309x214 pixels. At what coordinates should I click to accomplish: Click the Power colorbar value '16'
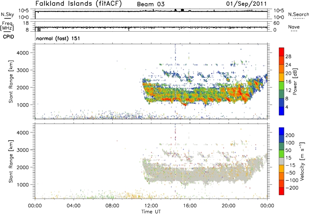(x=288, y=82)
